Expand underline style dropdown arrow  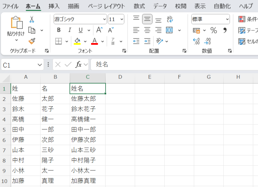click(89, 30)
